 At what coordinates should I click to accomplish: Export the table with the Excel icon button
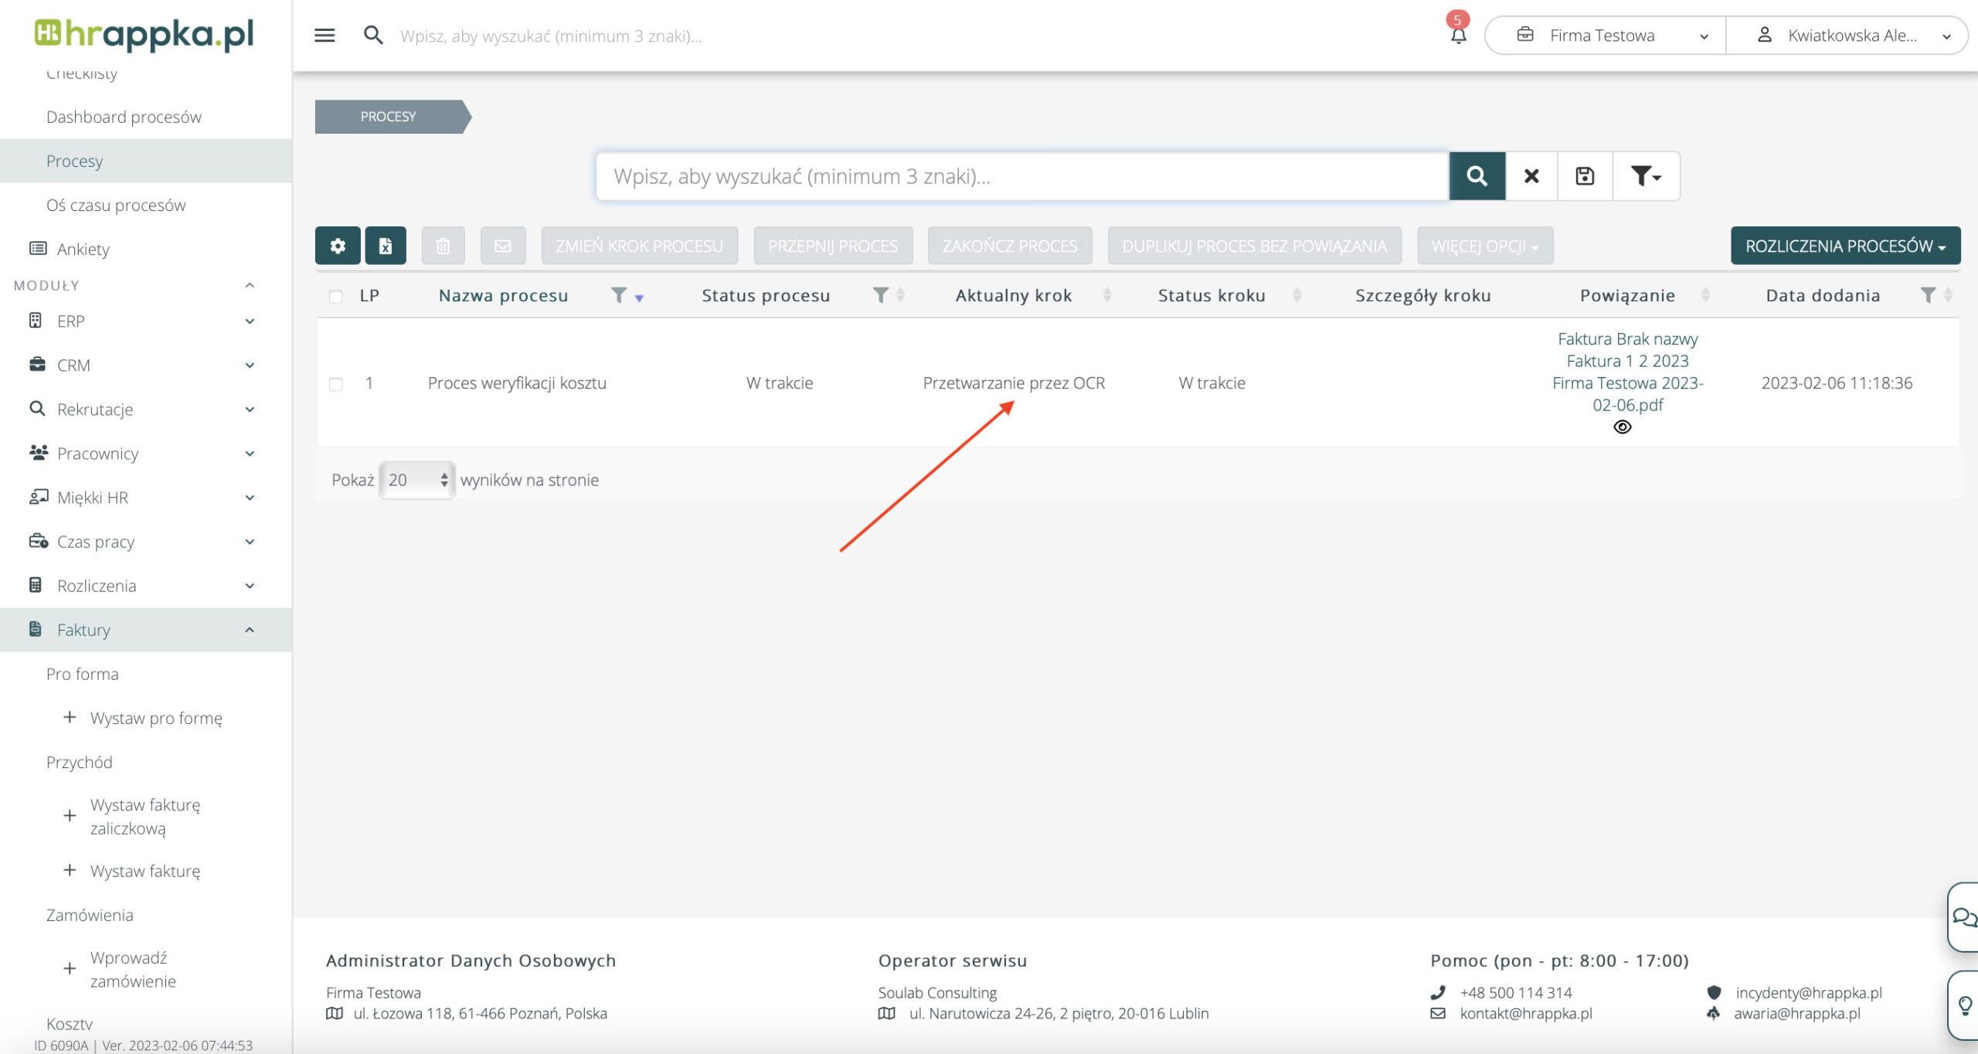point(386,246)
